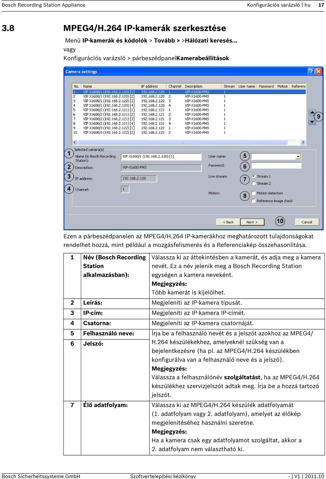
Task: Click the Description field showing VIP-X1600-M4S
Action: pos(161,167)
